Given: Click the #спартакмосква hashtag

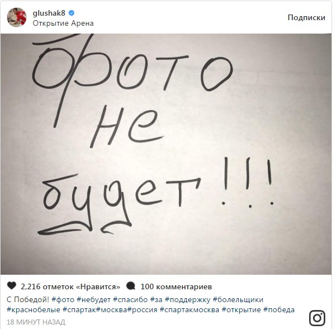Looking at the screenshot, I should 190,310.
